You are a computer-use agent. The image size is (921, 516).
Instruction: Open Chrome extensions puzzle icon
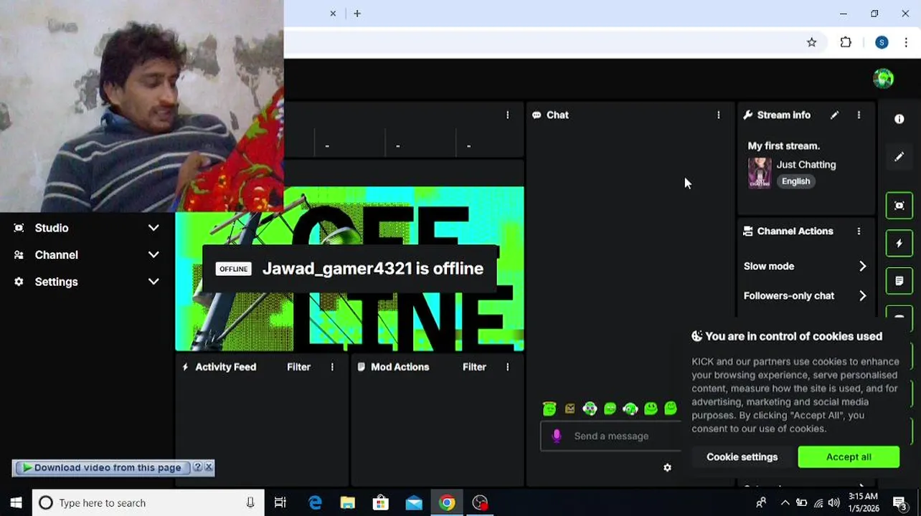[846, 42]
